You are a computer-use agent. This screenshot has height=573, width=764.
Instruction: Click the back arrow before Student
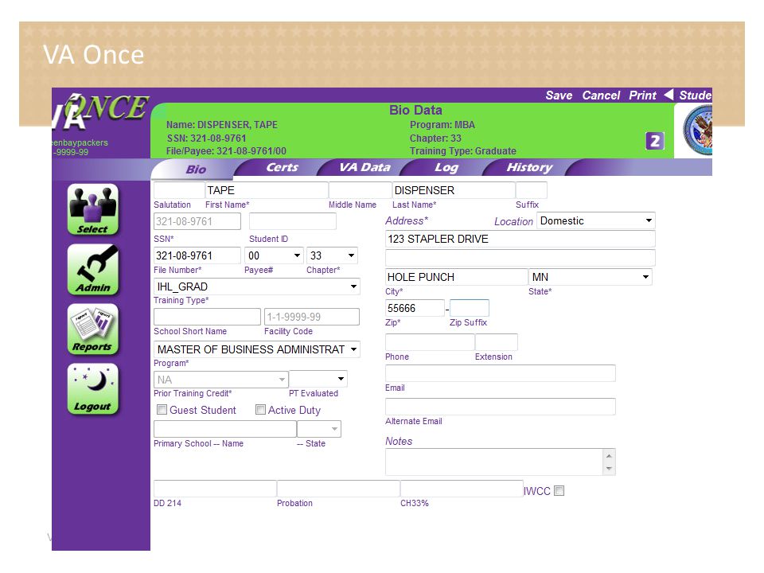[x=668, y=95]
